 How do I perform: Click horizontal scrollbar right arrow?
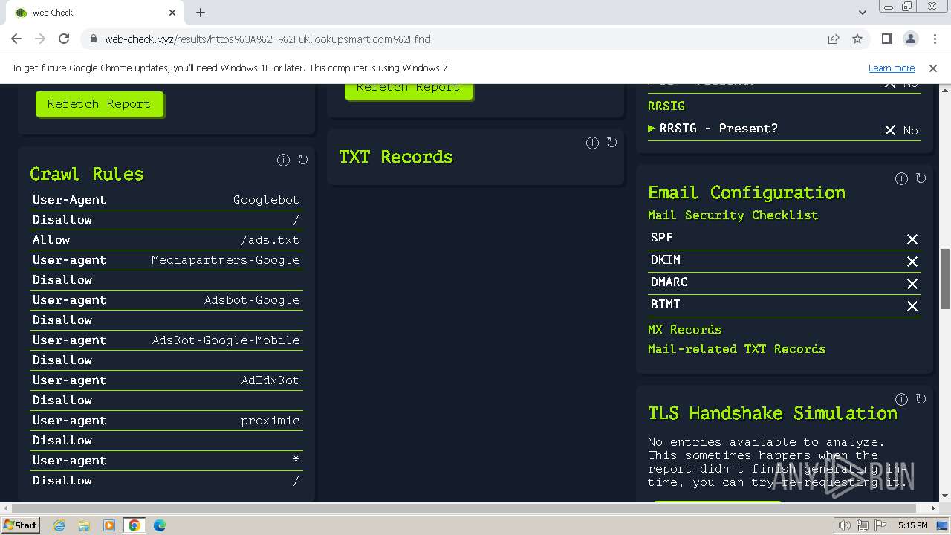933,508
